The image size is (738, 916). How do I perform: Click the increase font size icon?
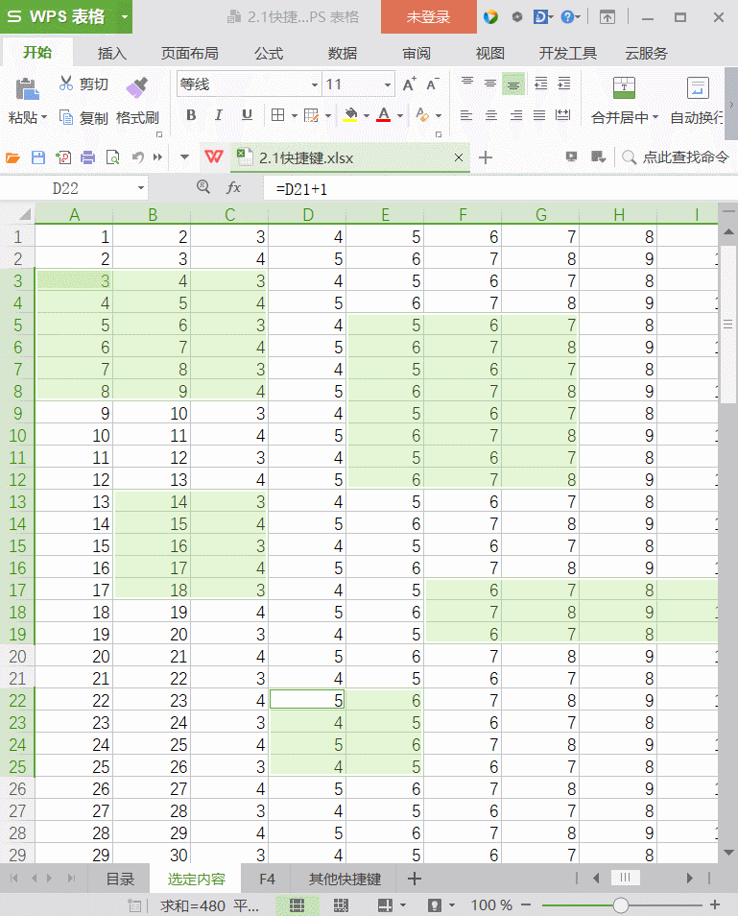click(x=409, y=85)
